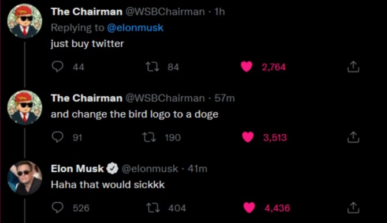Open Elon Musk's profile picture
The image size is (387, 223).
[x=25, y=178]
